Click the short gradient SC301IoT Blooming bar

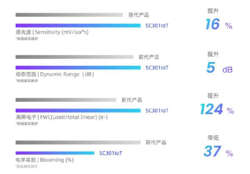click(55, 153)
